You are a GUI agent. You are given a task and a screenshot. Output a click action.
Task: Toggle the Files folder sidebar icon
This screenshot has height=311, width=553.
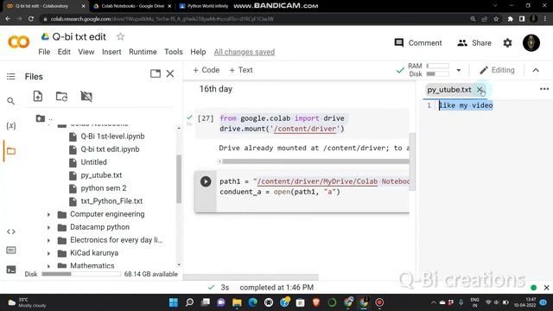[11, 151]
